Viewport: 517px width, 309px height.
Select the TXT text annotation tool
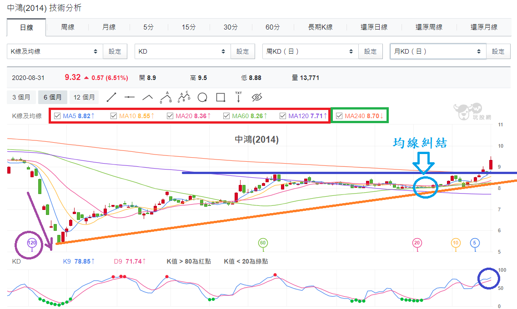coord(238,97)
